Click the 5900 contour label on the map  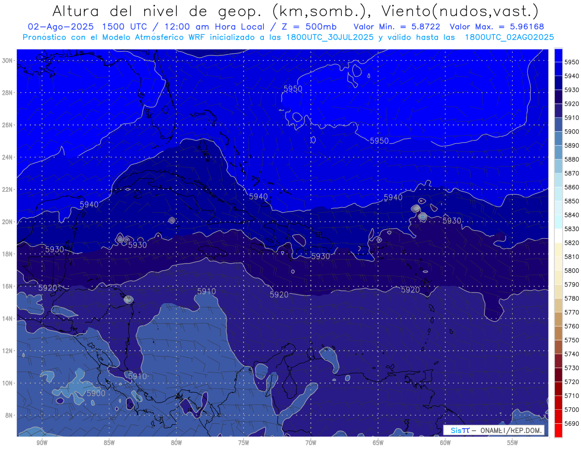click(x=96, y=393)
